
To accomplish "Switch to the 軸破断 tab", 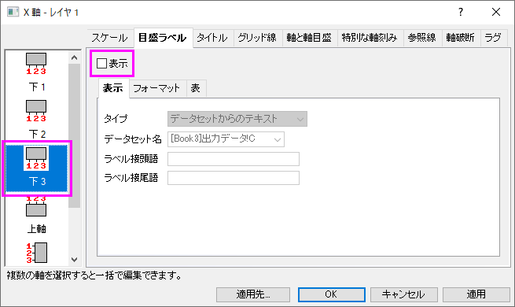I will pyautogui.click(x=461, y=38).
